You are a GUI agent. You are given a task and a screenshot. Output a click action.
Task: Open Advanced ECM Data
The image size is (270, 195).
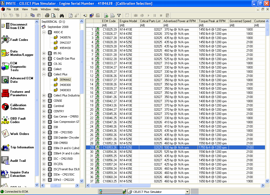17,80
